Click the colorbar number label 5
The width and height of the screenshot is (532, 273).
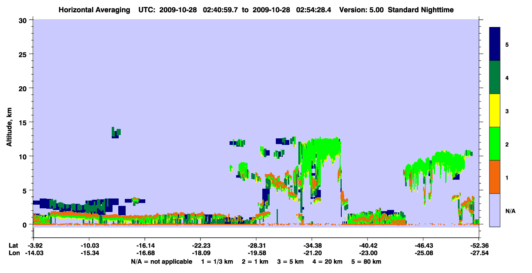click(507, 44)
